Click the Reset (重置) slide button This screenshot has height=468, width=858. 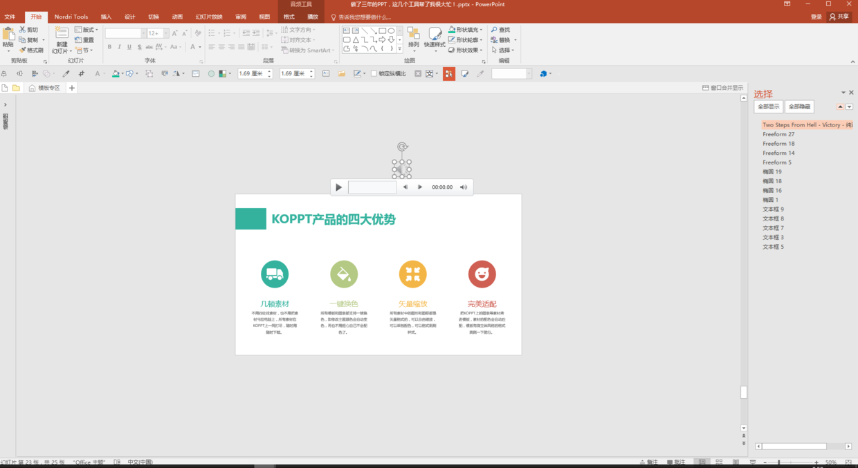(x=84, y=40)
